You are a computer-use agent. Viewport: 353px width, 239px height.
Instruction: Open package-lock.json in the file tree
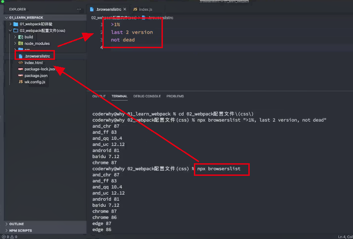40,69
